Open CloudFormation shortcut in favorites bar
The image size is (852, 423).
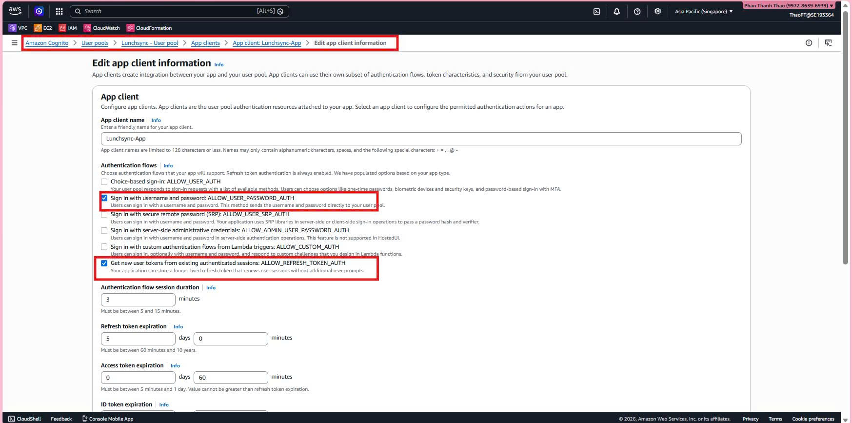(x=149, y=28)
